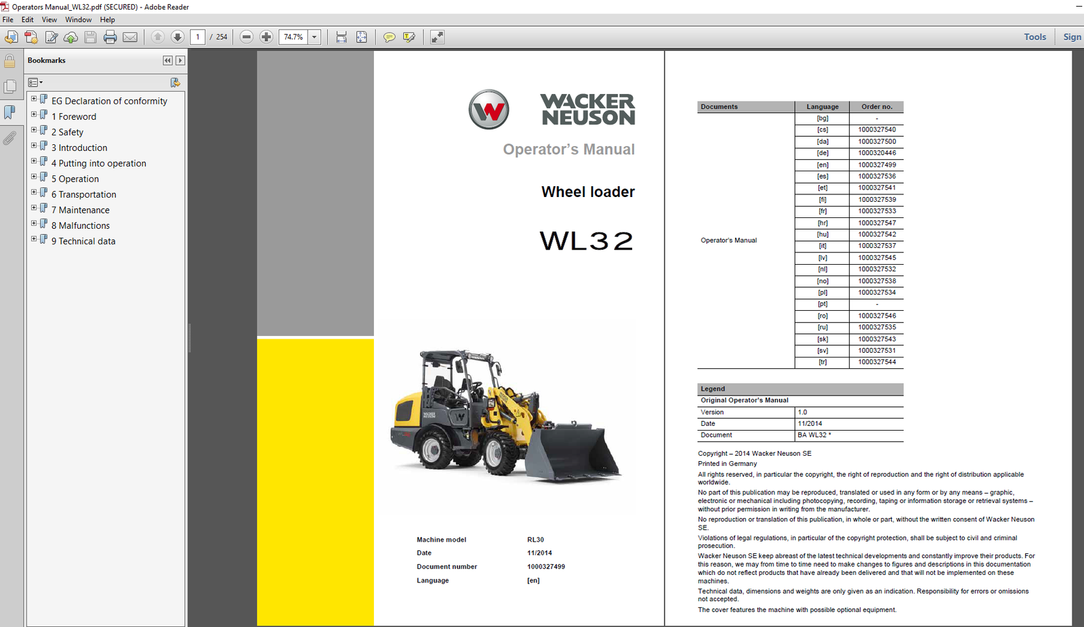Open the zoom level dropdown
1084x627 pixels.
click(314, 37)
